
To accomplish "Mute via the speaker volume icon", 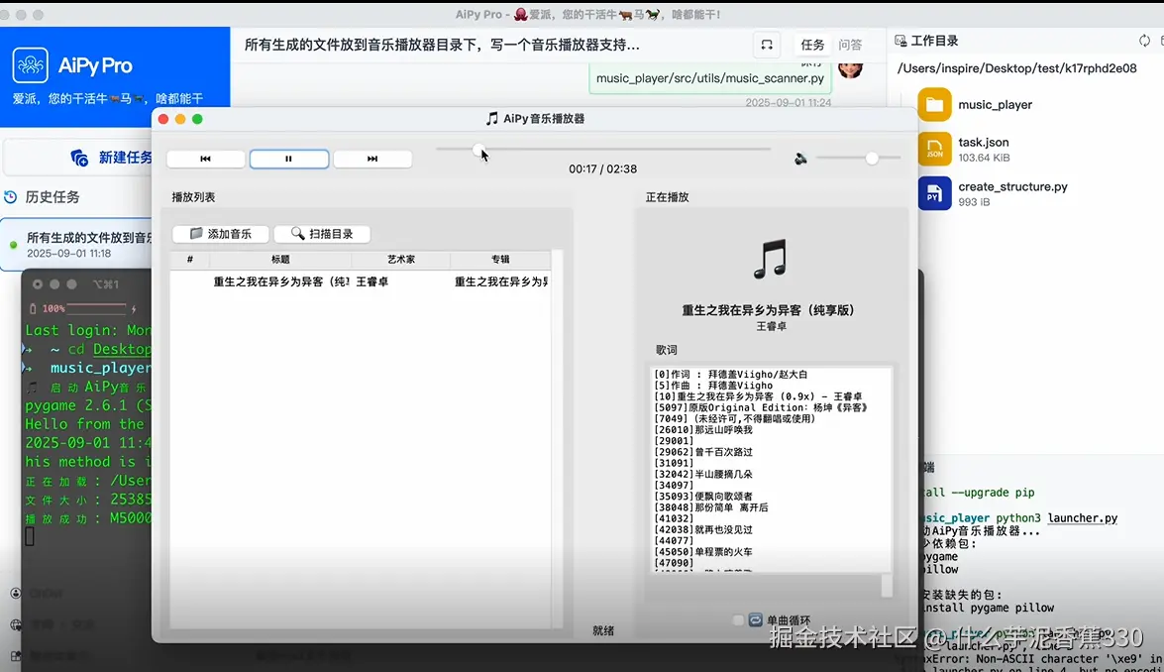I will pos(800,159).
